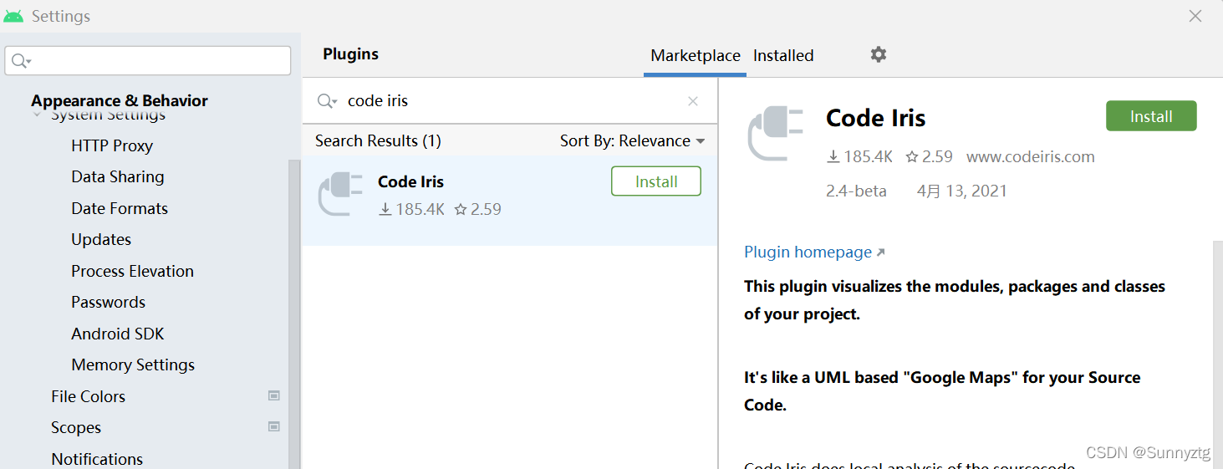Click the plugin search magnifier icon
The width and height of the screenshot is (1223, 469).
tap(327, 101)
